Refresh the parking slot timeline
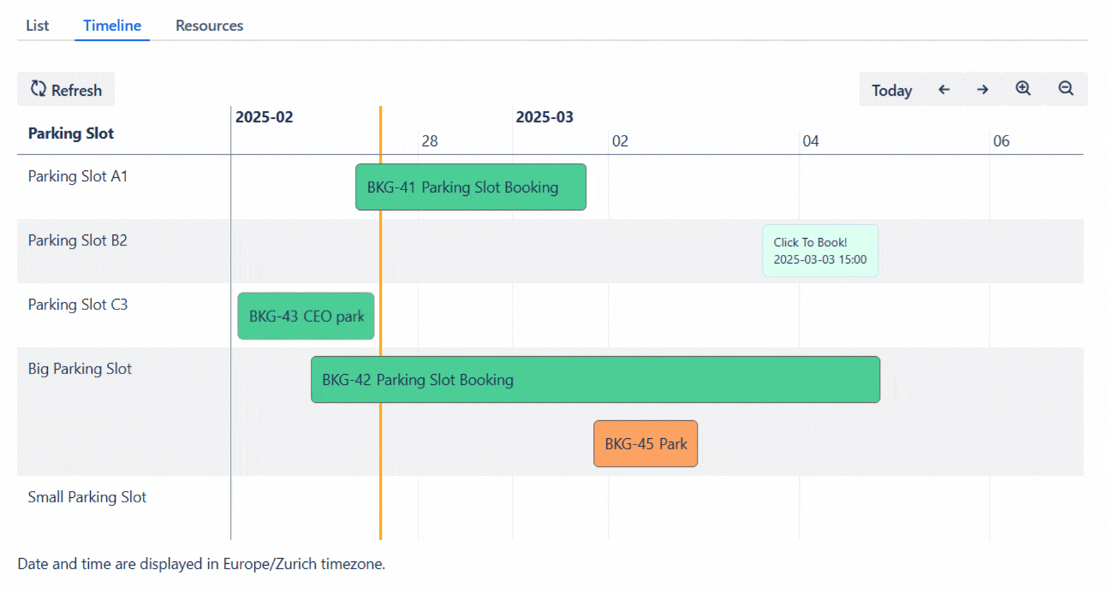The image size is (1107, 593). pyautogui.click(x=66, y=88)
